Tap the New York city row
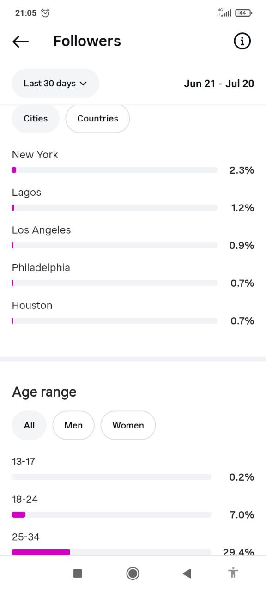 pos(133,163)
